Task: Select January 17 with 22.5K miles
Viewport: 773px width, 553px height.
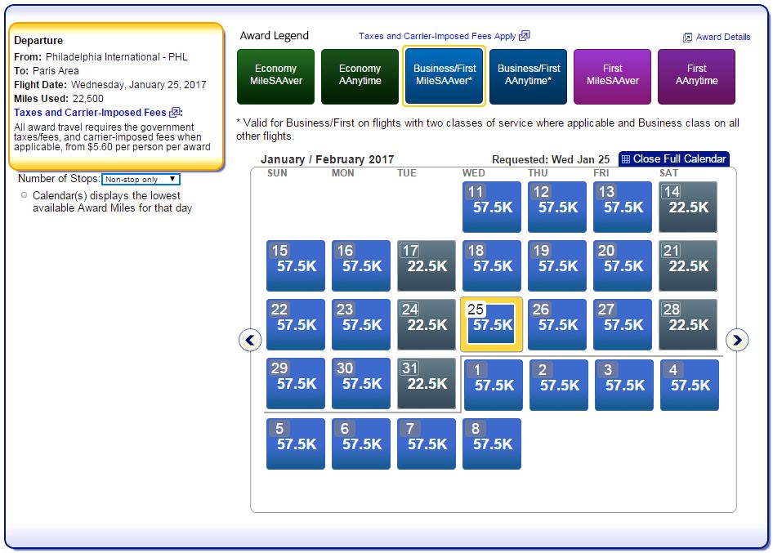Action: (427, 265)
